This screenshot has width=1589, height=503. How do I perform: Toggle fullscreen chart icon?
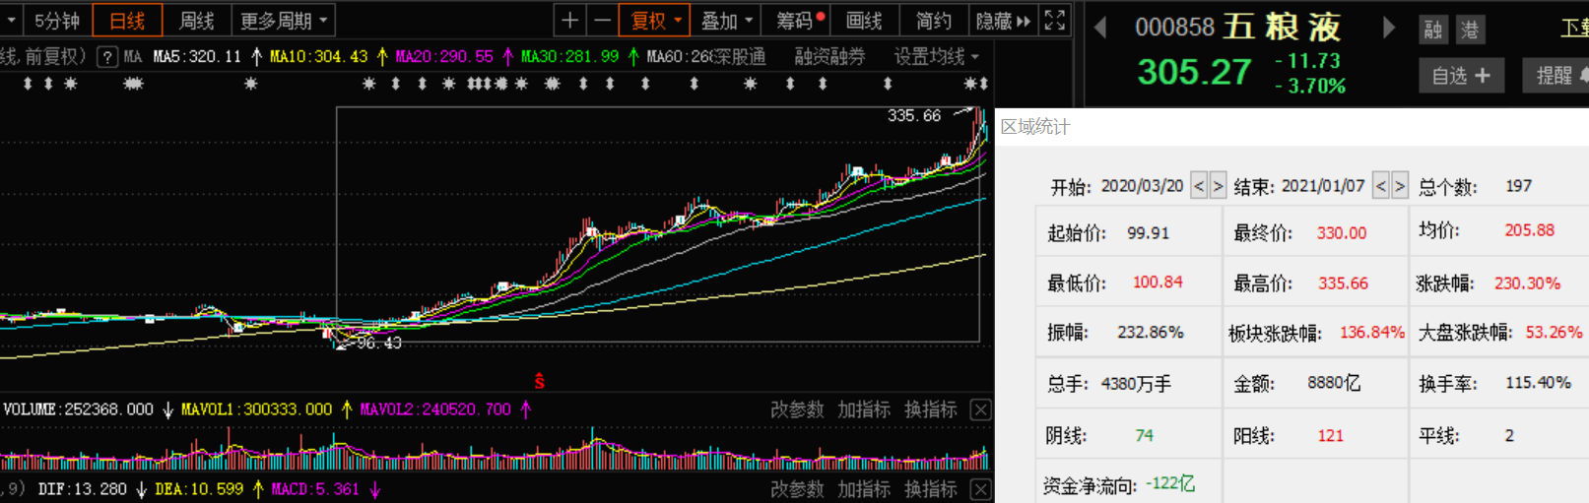[1054, 20]
